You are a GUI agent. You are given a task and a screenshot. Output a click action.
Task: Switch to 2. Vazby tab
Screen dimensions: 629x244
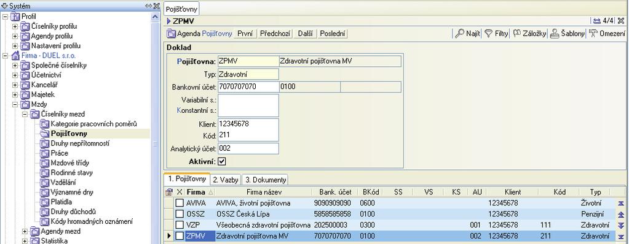point(226,180)
